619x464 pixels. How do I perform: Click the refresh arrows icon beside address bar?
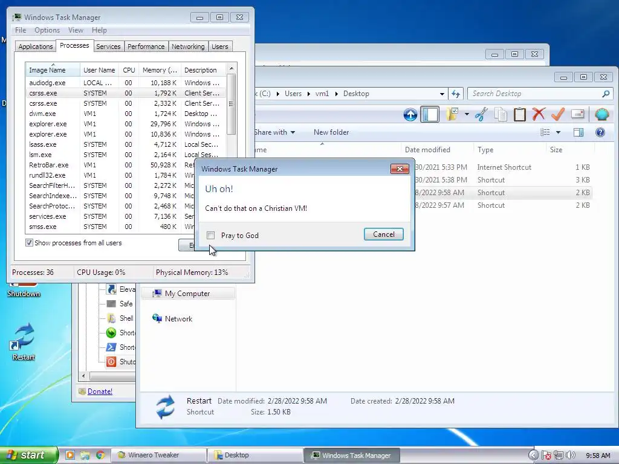[x=456, y=94]
